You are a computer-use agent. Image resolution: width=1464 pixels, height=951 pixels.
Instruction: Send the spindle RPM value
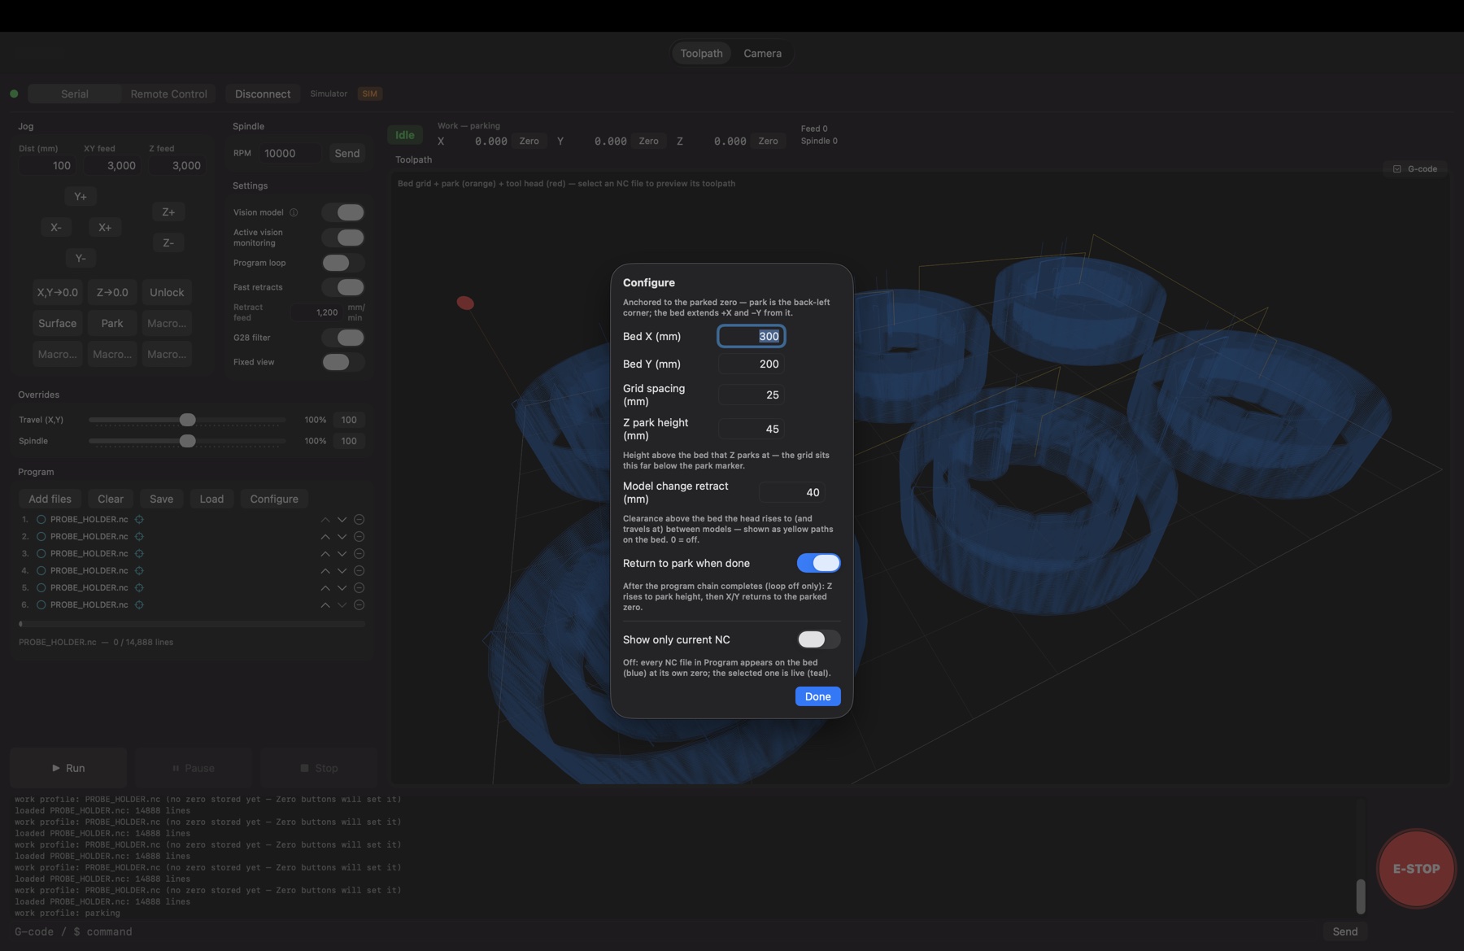click(x=347, y=153)
